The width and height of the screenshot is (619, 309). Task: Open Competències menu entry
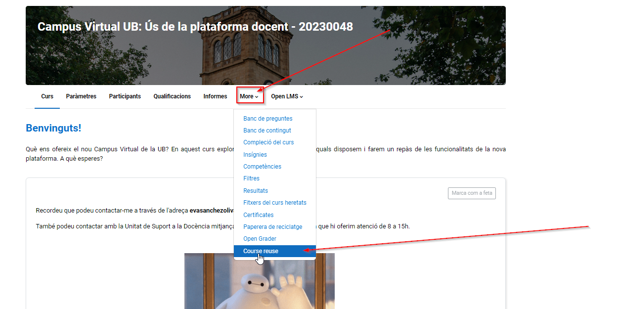pos(262,167)
